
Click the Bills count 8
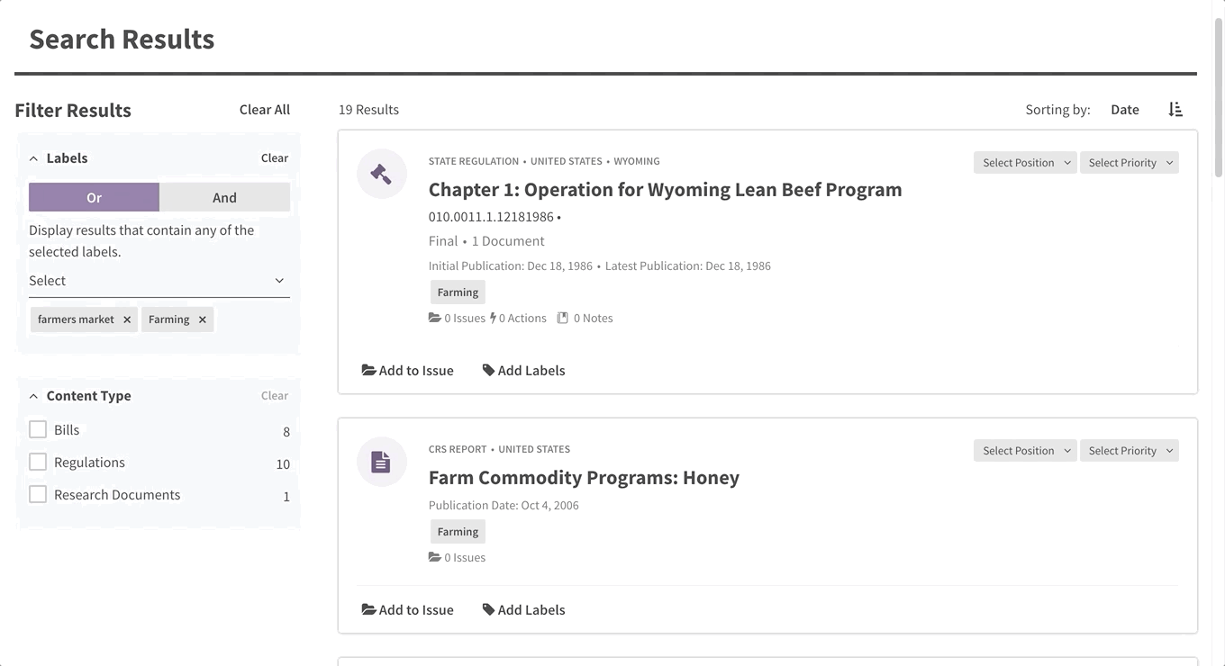coord(286,432)
